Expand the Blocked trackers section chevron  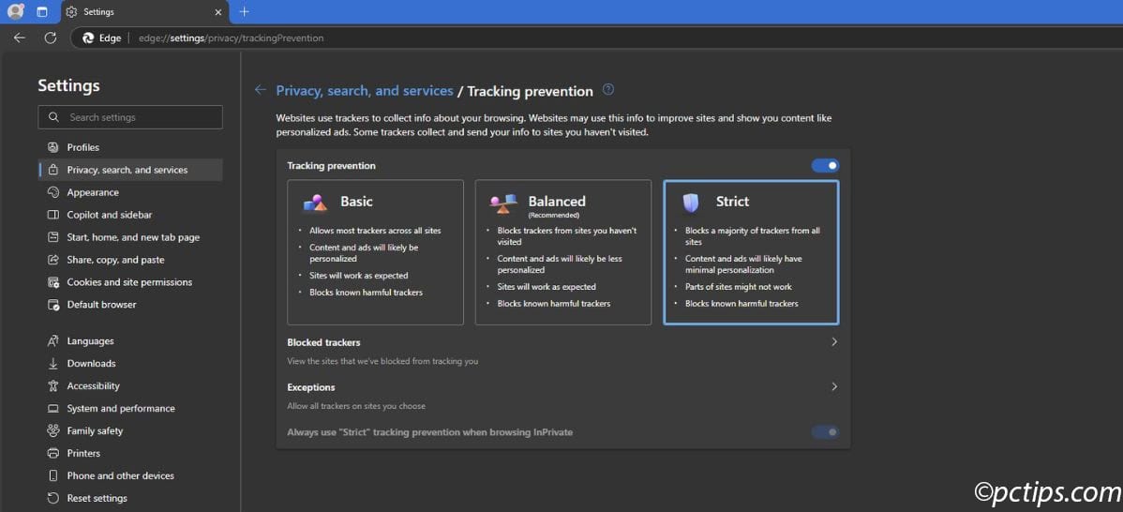(834, 342)
